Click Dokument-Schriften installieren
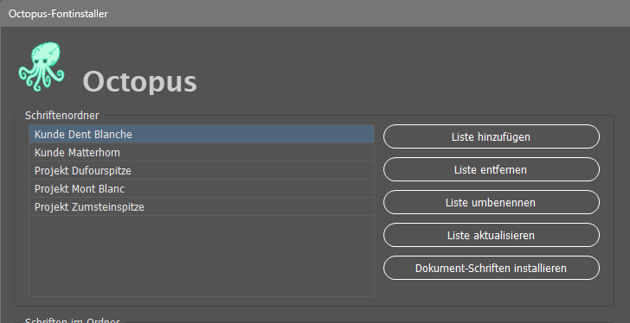 [x=491, y=268]
